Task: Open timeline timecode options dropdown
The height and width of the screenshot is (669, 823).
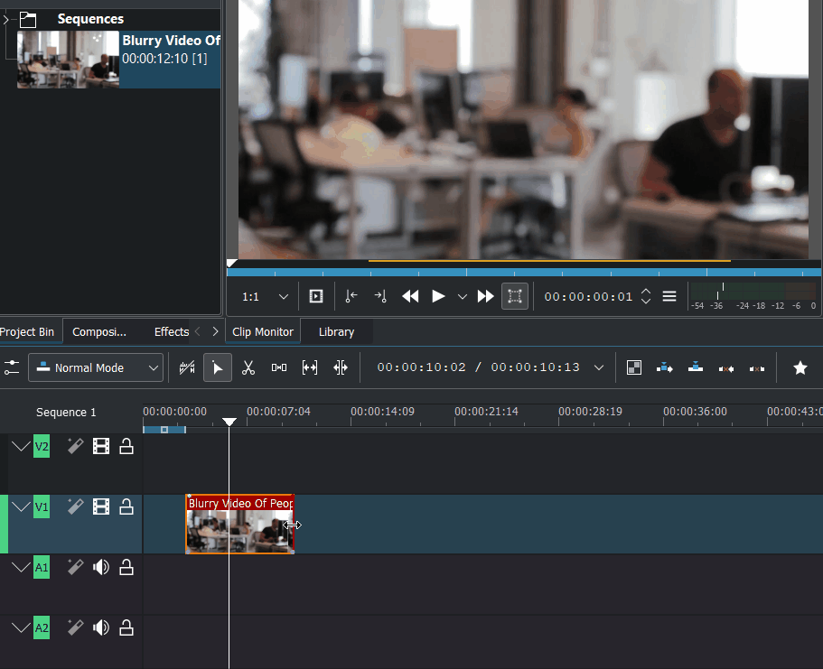Action: 599,367
